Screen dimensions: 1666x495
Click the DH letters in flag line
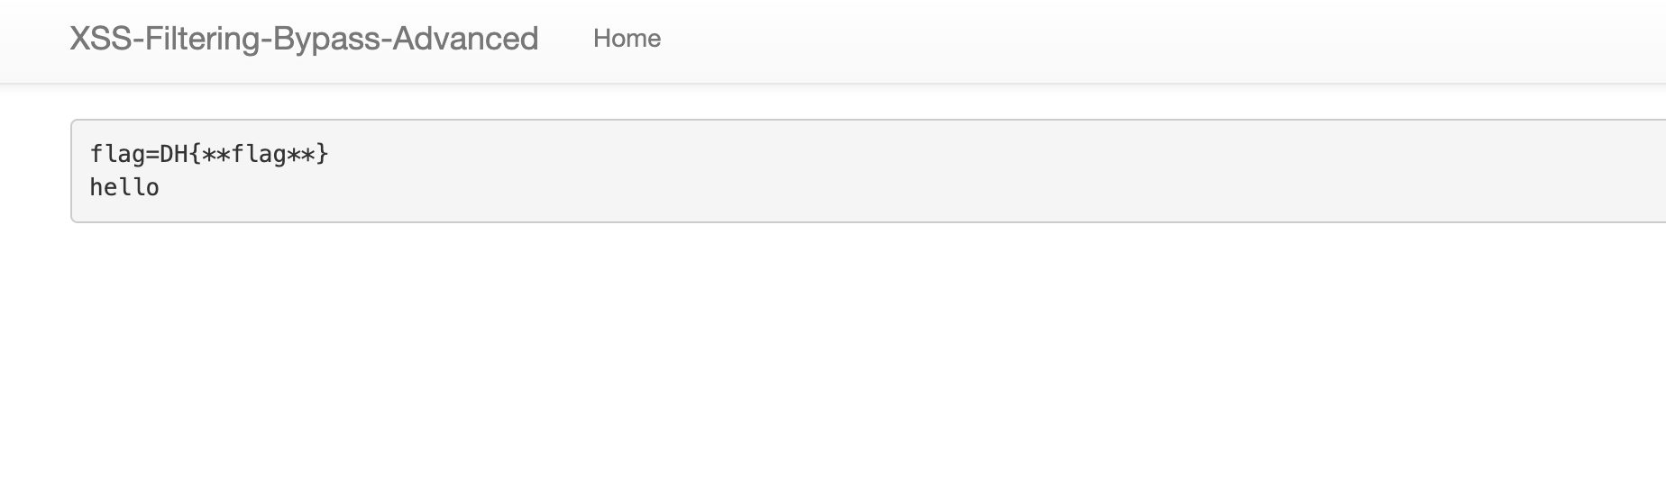point(174,154)
